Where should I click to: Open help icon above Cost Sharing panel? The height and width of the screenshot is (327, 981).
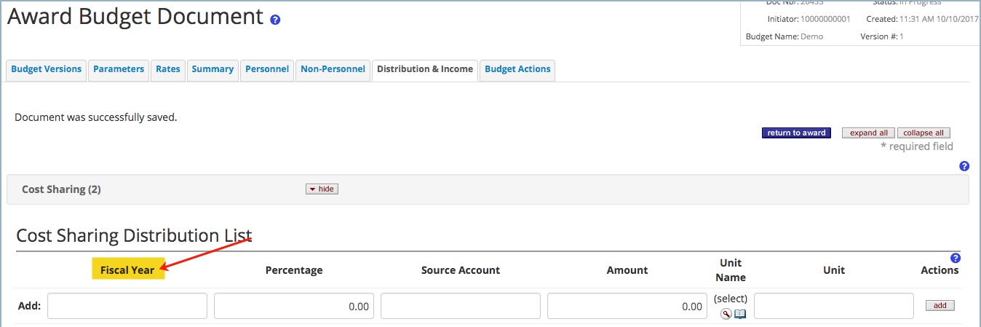[x=964, y=166]
